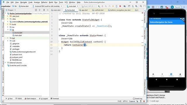Toggle the 1: Project side panel tab
The image size is (187, 105).
(x=3, y=14)
